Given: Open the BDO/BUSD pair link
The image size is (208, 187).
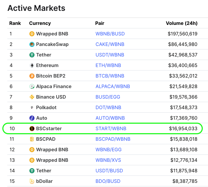Looking at the screenshot, I should coord(108,181).
